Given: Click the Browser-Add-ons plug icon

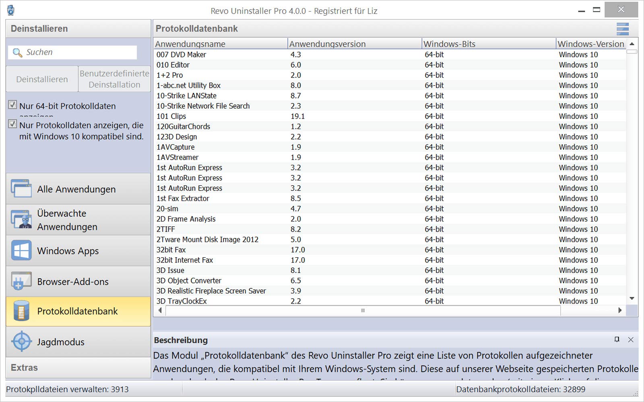Looking at the screenshot, I should 21,281.
